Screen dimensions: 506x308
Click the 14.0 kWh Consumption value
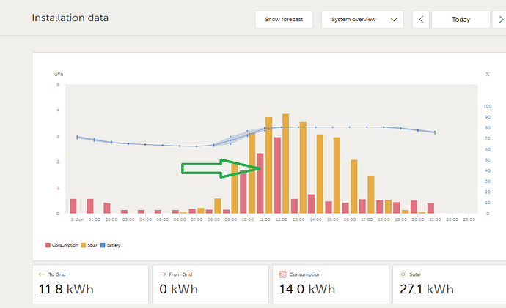(305, 289)
